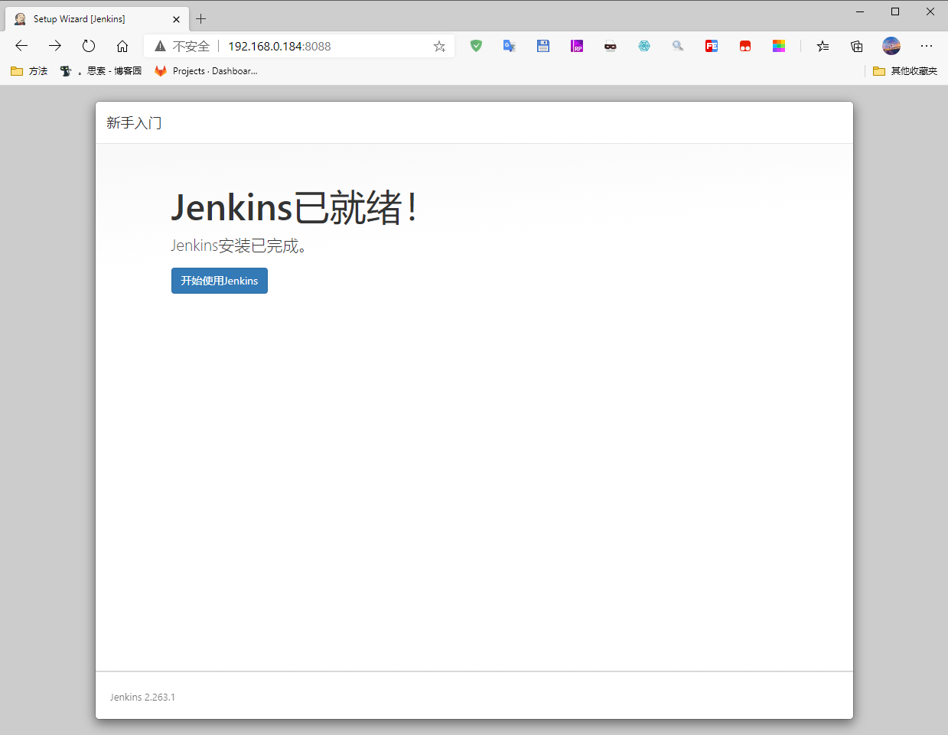Image resolution: width=948 pixels, height=735 pixels.
Task: Open the Collections icon
Action: pos(857,46)
